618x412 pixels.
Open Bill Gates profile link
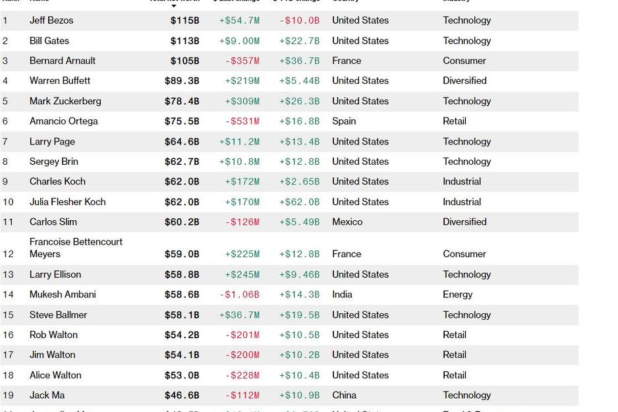[49, 41]
